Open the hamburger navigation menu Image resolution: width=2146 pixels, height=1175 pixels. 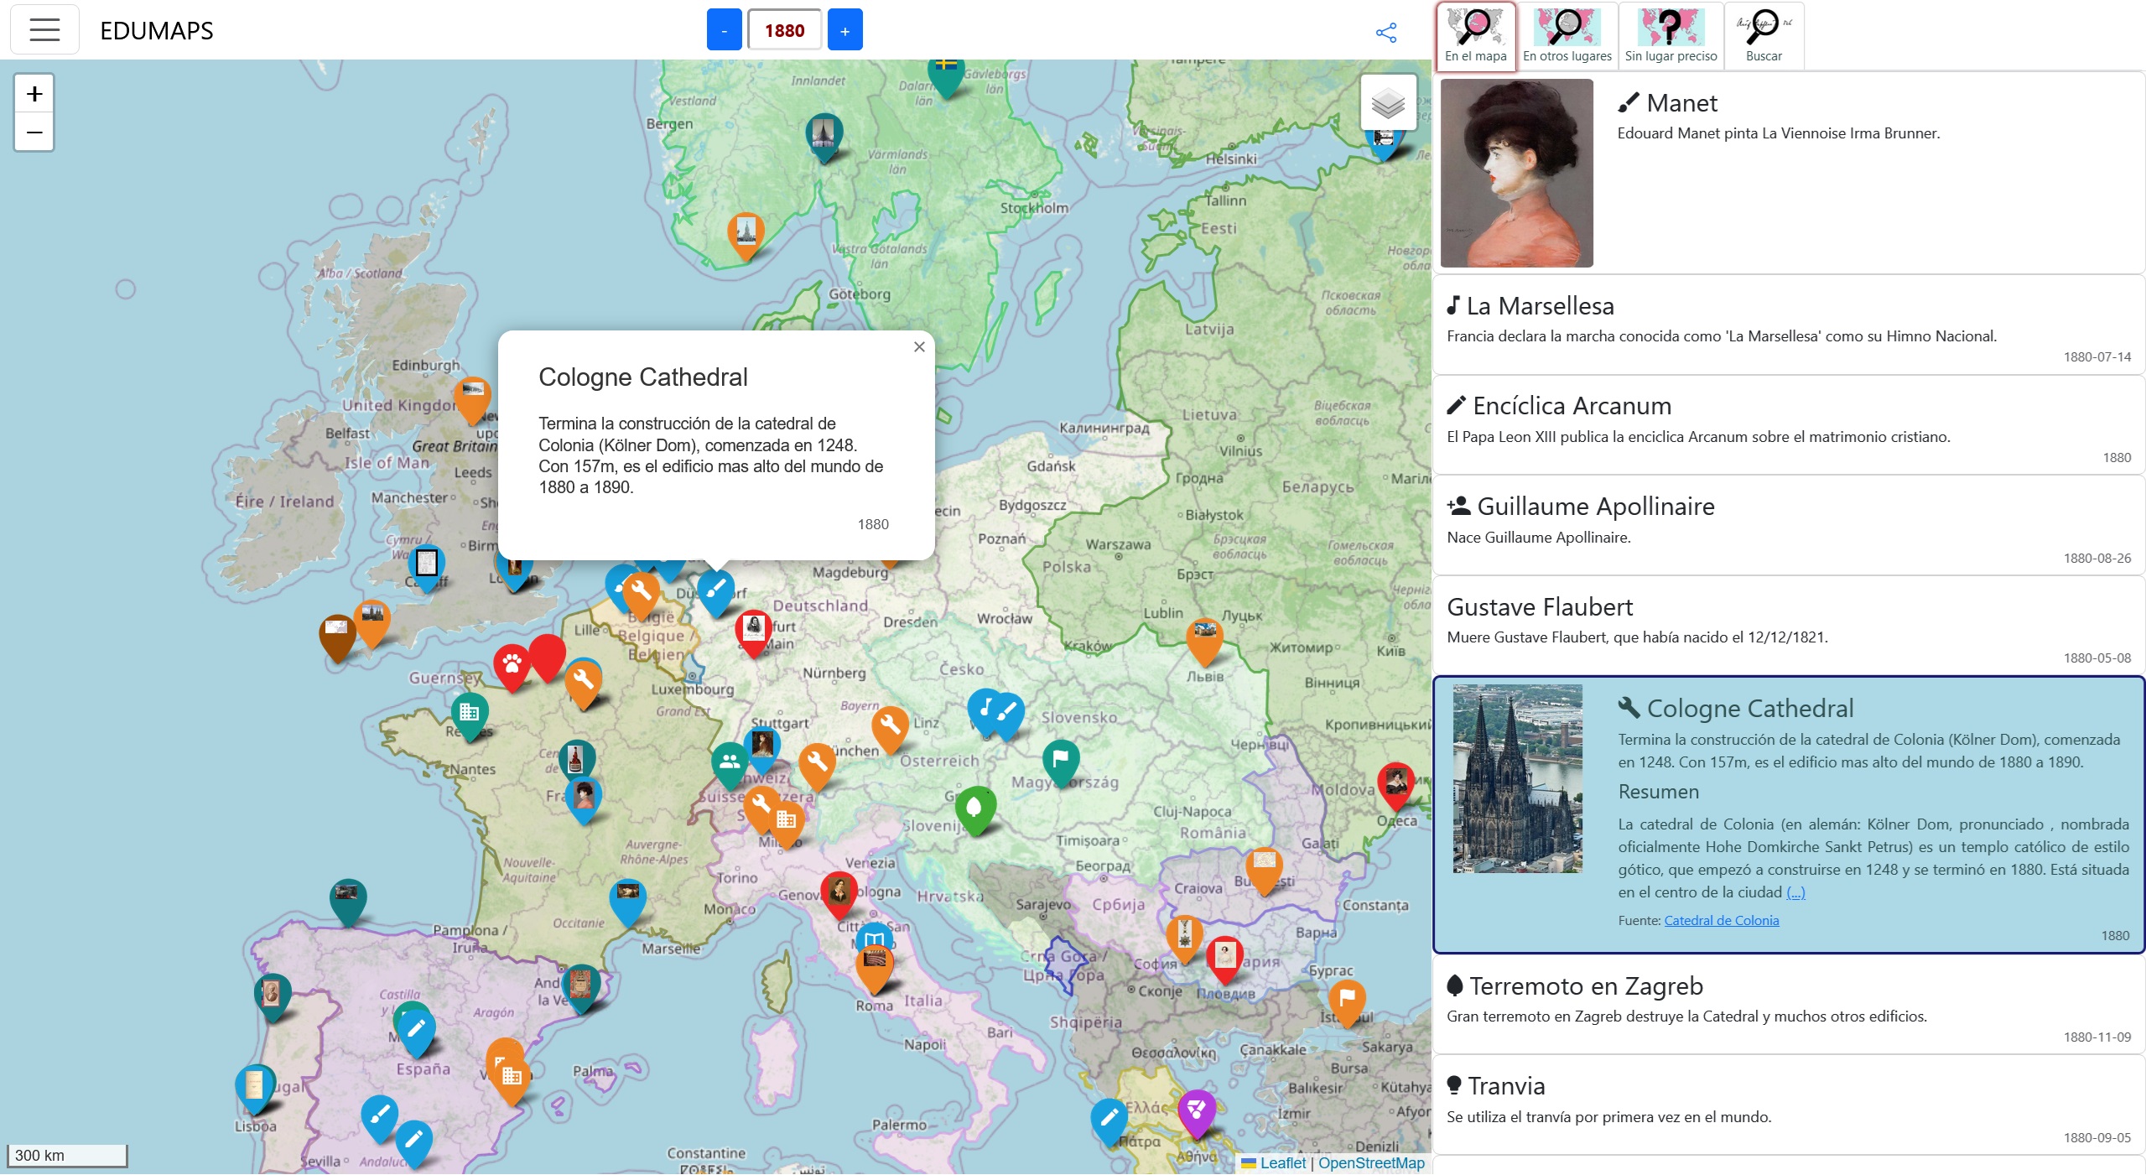click(x=44, y=29)
